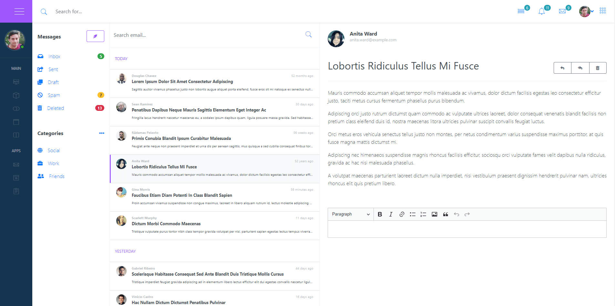Toggle italic formatting in editor

391,214
